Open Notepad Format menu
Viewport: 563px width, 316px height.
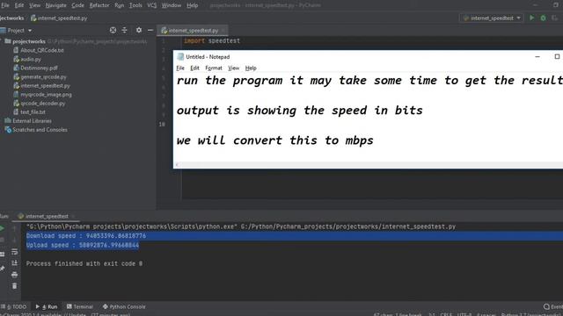point(214,68)
